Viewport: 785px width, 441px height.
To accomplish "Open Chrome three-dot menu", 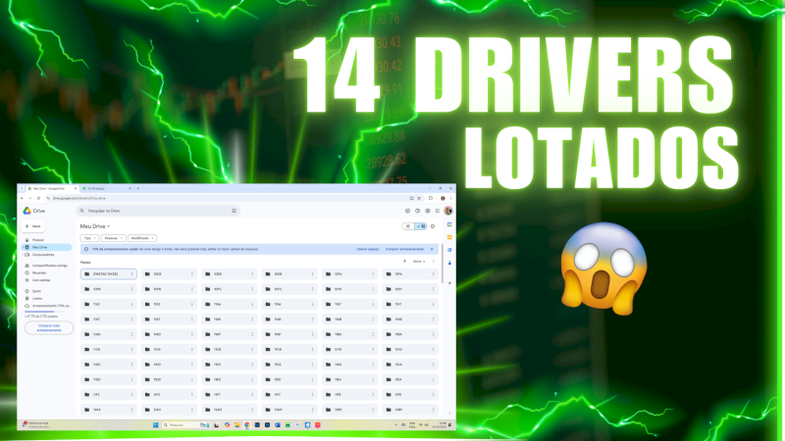I will click(x=450, y=199).
